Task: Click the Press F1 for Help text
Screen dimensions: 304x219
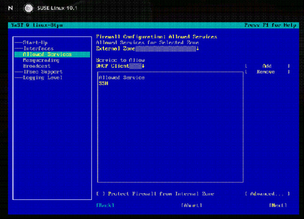Action: click(x=270, y=25)
